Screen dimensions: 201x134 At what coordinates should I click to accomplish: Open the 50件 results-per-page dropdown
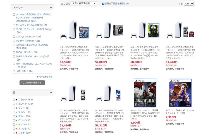click(188, 4)
